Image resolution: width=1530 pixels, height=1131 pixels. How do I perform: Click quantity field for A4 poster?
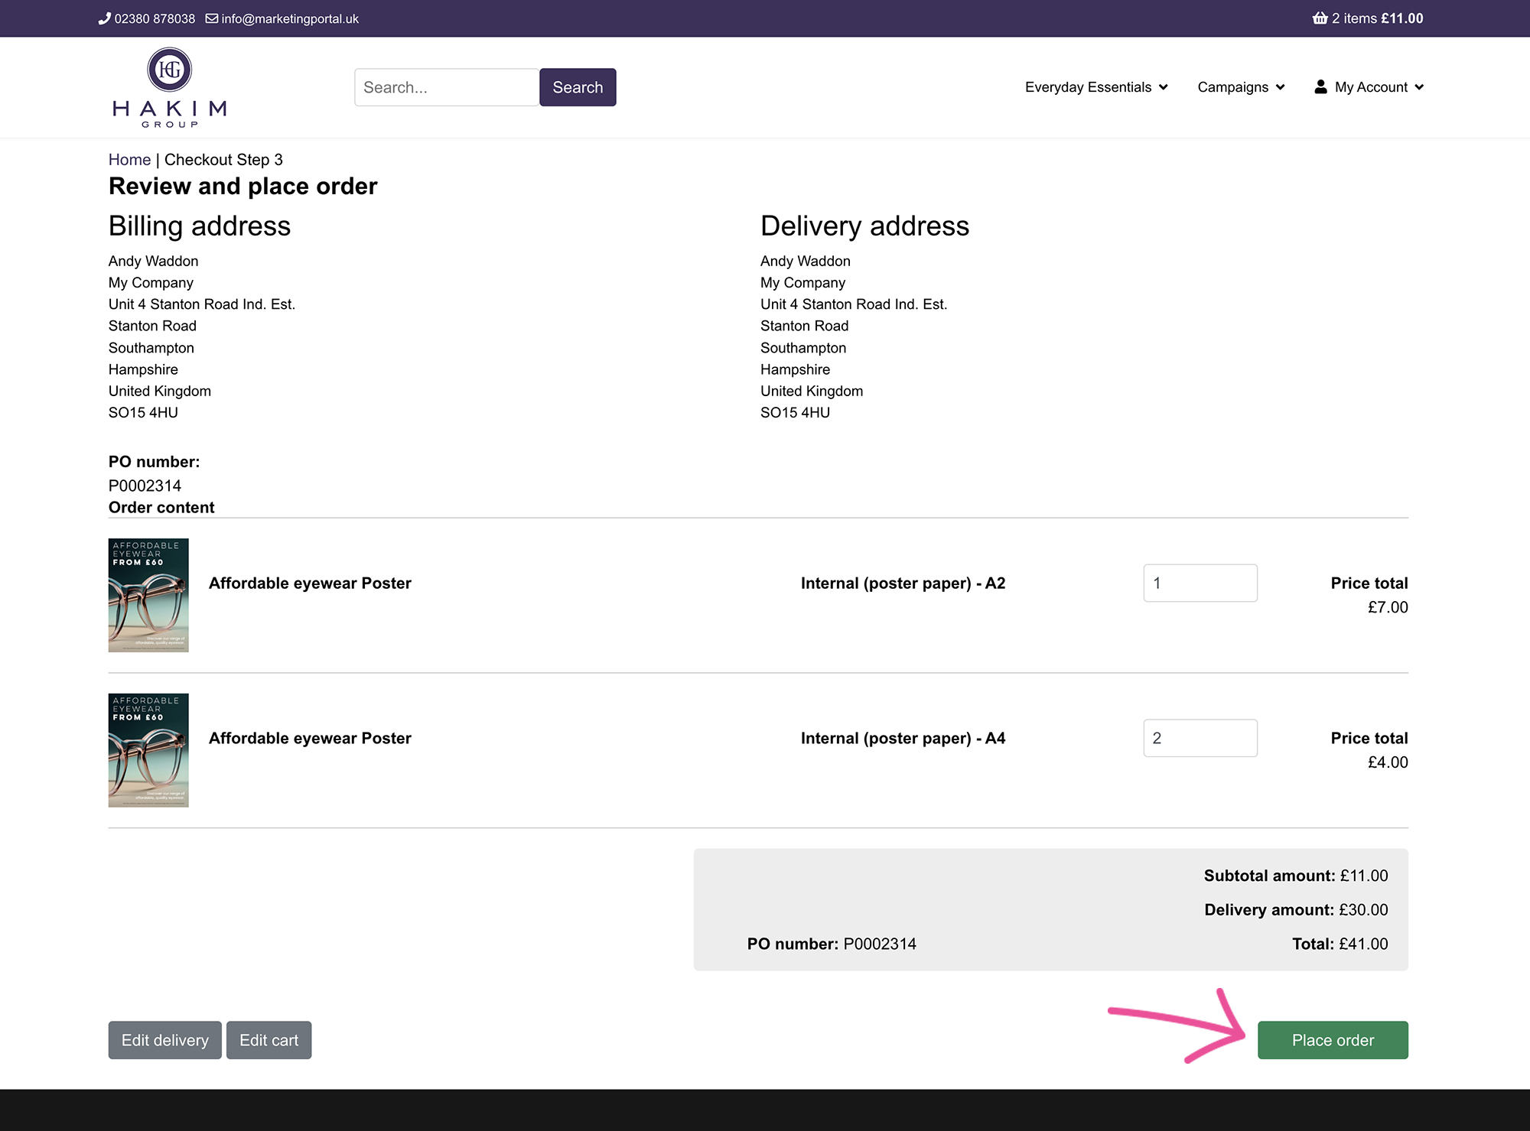coord(1200,738)
